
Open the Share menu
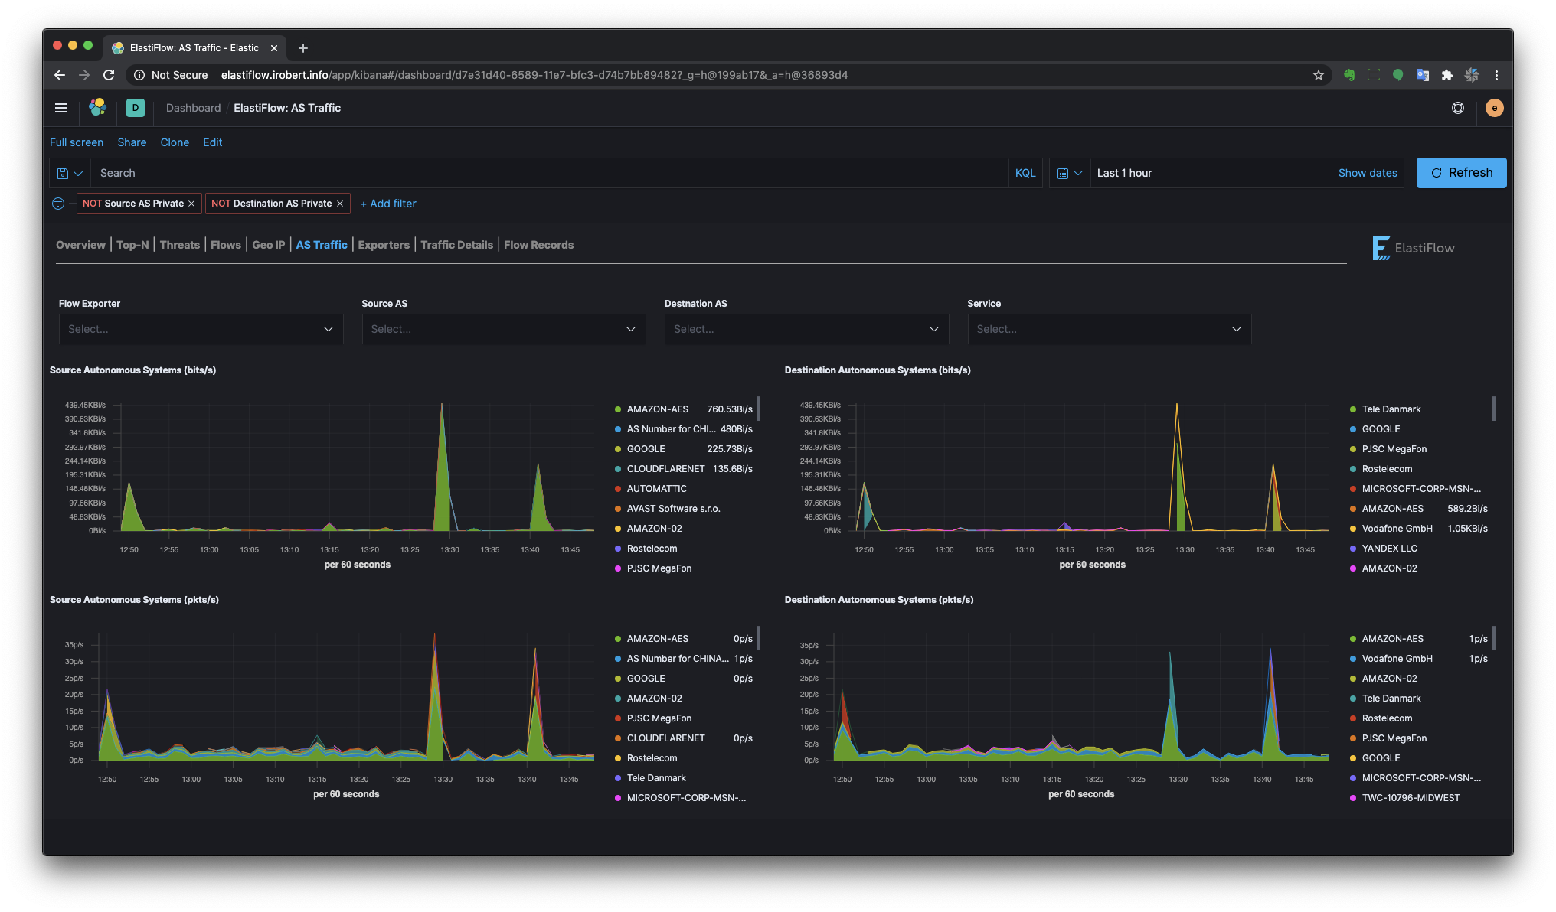tap(132, 142)
